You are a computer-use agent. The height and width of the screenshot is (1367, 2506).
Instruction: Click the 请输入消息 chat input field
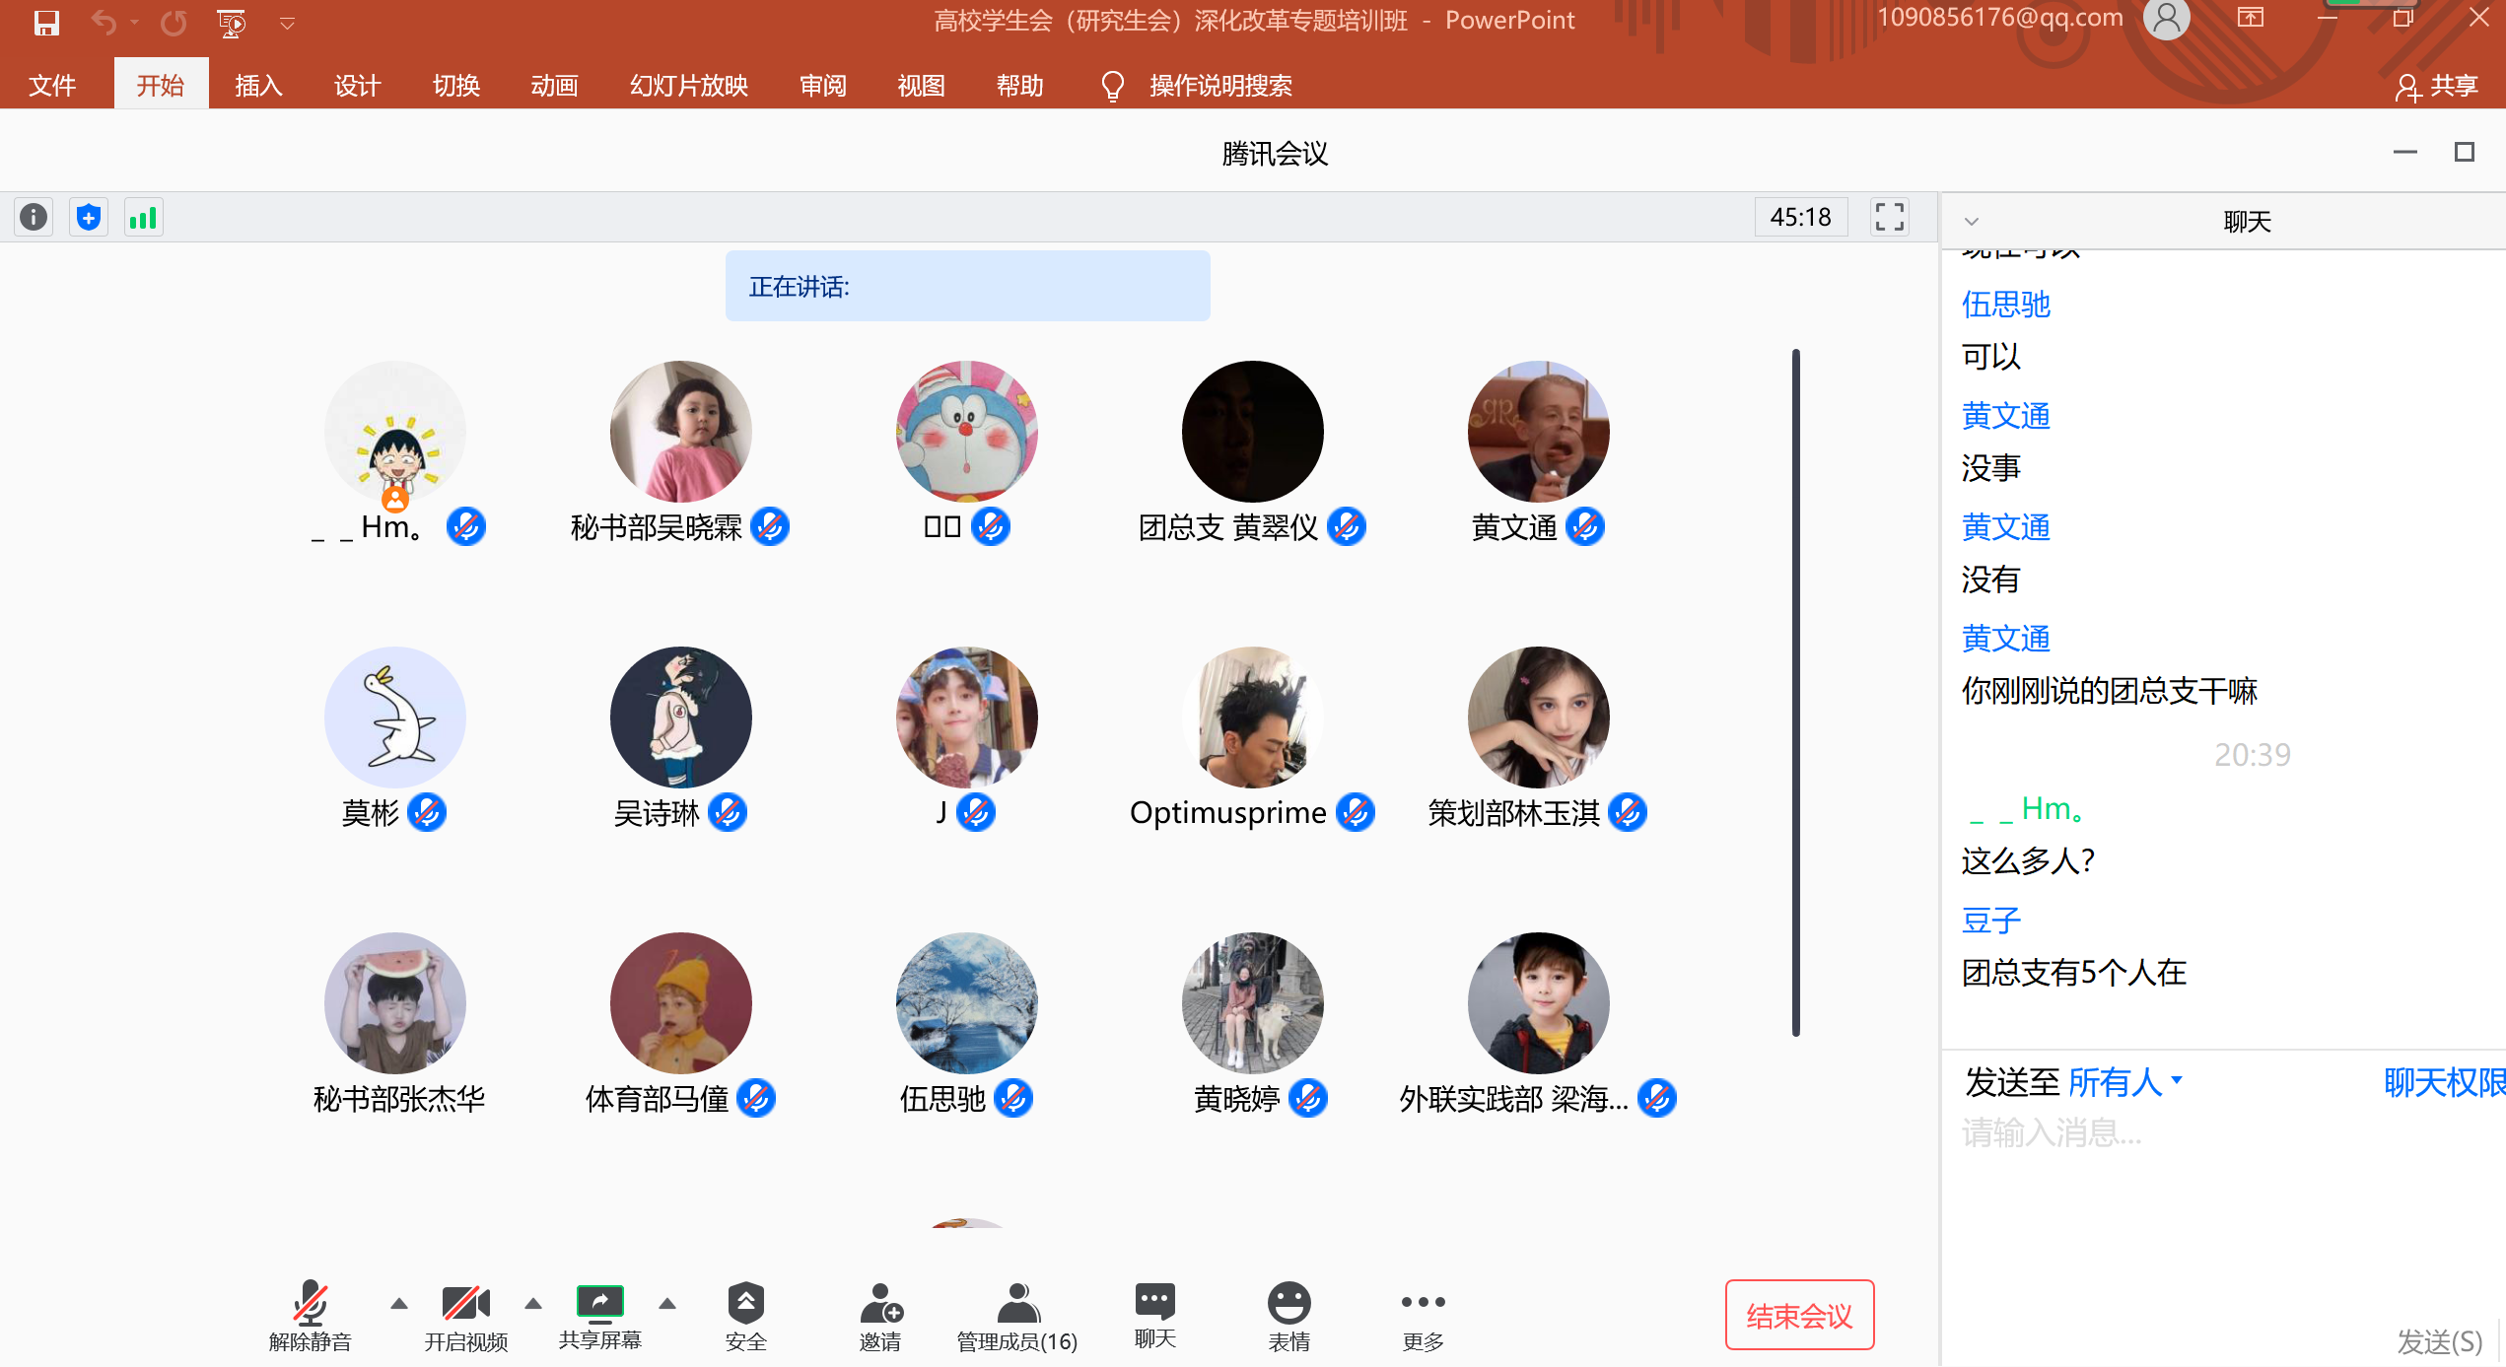pyautogui.click(x=2223, y=1133)
